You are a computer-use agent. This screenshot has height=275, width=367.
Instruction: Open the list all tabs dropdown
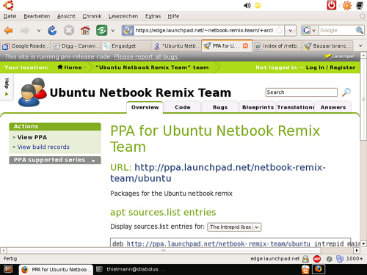coord(360,45)
